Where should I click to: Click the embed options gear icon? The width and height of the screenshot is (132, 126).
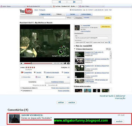(x=109, y=42)
